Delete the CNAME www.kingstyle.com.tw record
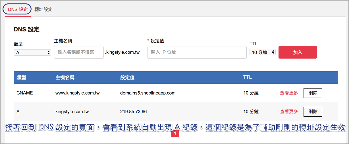This screenshot has height=144, width=349. pyautogui.click(x=313, y=93)
